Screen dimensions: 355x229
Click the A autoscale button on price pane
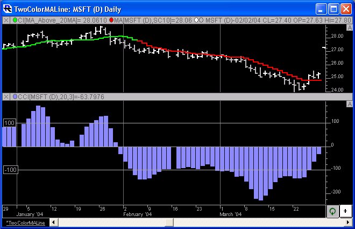(350, 27)
